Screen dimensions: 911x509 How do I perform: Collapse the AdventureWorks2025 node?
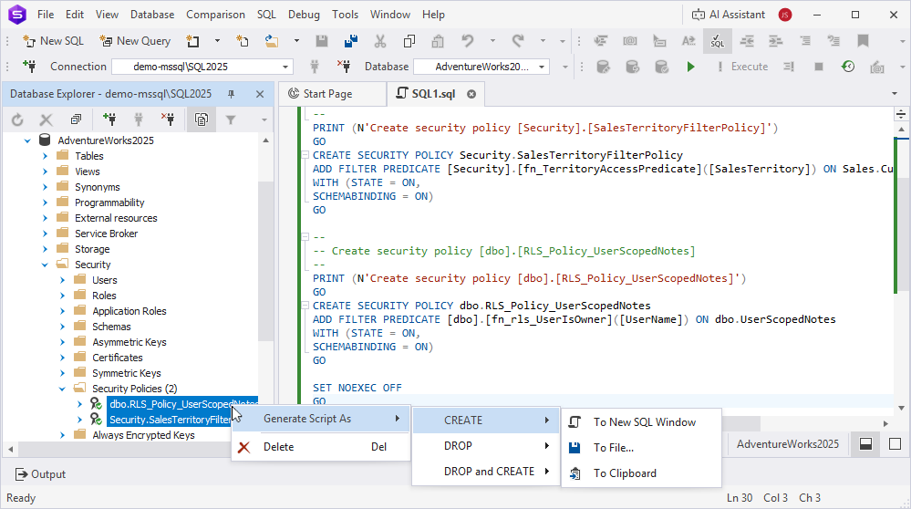(x=27, y=140)
